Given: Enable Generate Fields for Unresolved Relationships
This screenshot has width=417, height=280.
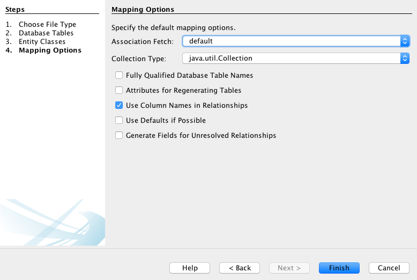Looking at the screenshot, I should click(x=119, y=136).
